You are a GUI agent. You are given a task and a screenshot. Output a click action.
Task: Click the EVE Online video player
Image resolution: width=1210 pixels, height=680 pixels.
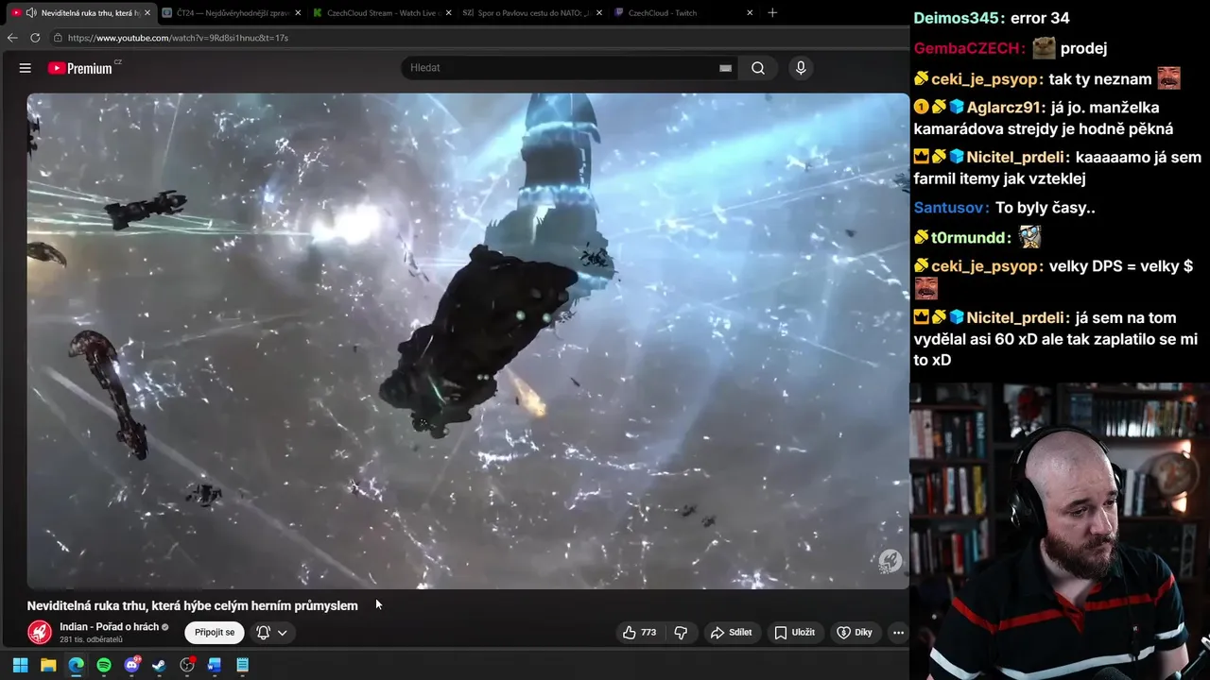click(468, 340)
